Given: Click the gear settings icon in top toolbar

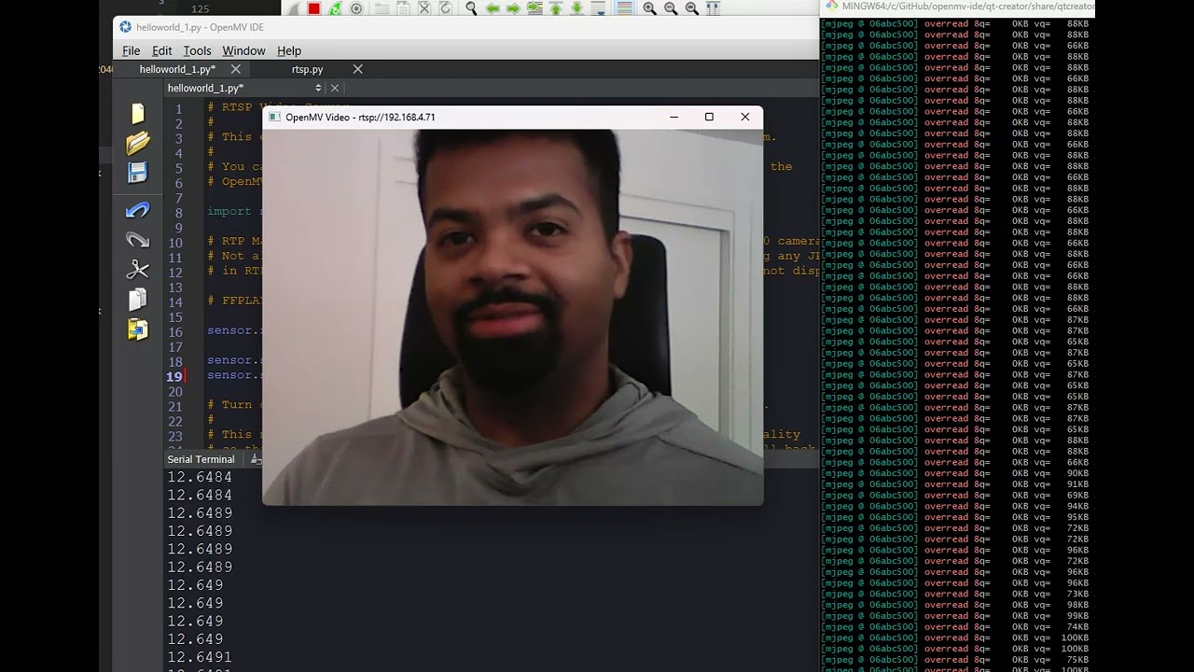Looking at the screenshot, I should (x=355, y=8).
